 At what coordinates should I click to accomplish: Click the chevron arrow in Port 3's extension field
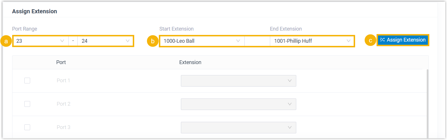(x=290, y=127)
